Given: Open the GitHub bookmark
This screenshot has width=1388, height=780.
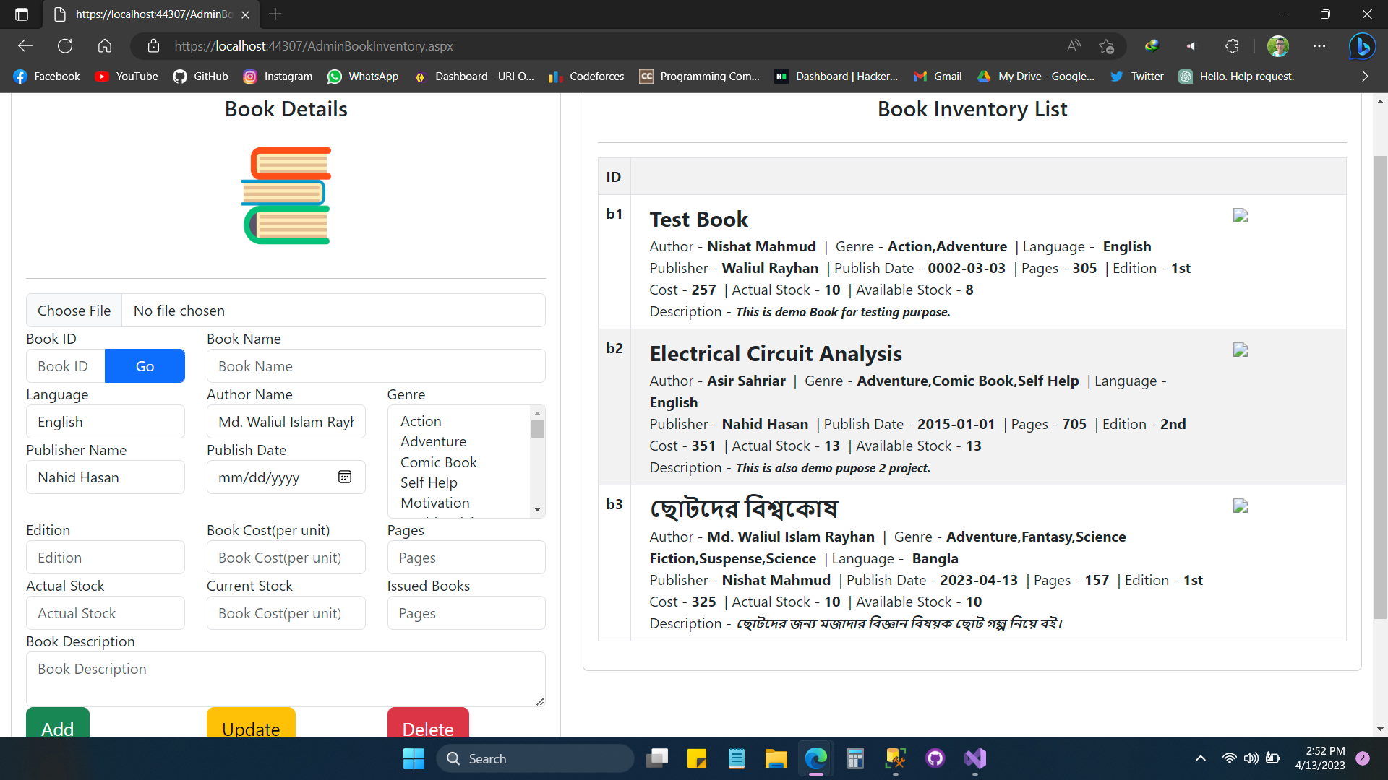Looking at the screenshot, I should pyautogui.click(x=200, y=76).
